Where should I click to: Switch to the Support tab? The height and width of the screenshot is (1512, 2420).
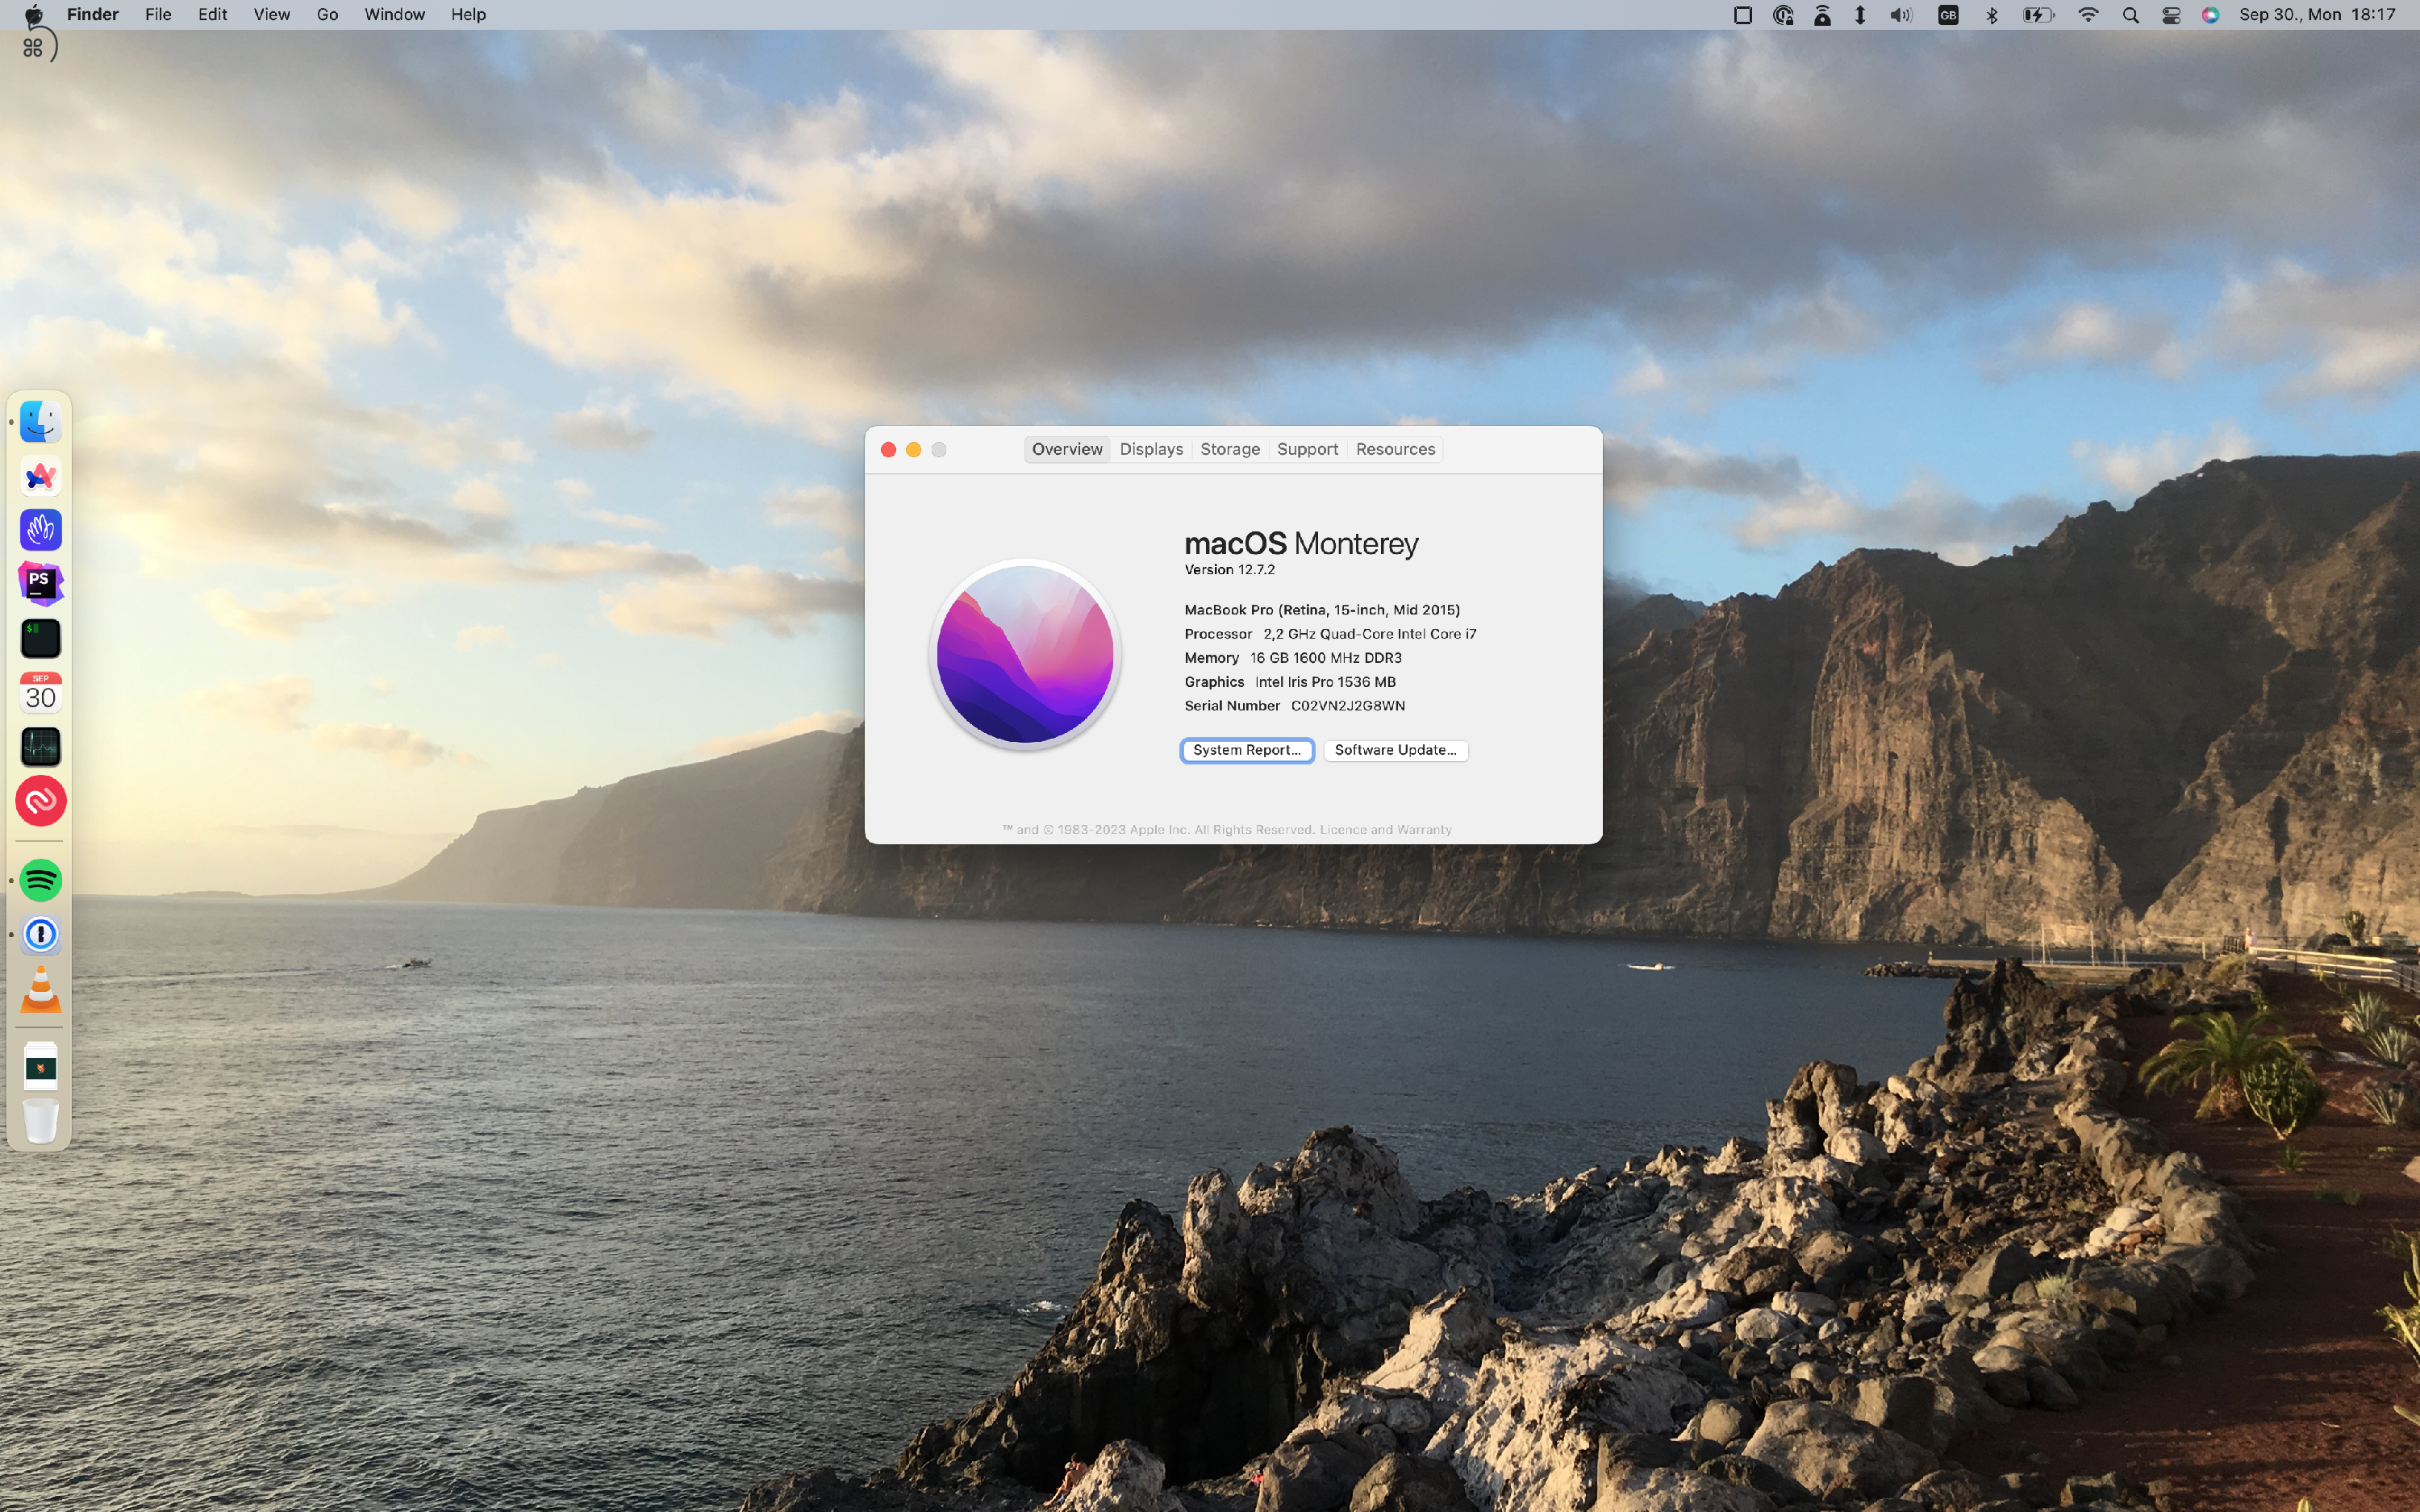click(1307, 449)
